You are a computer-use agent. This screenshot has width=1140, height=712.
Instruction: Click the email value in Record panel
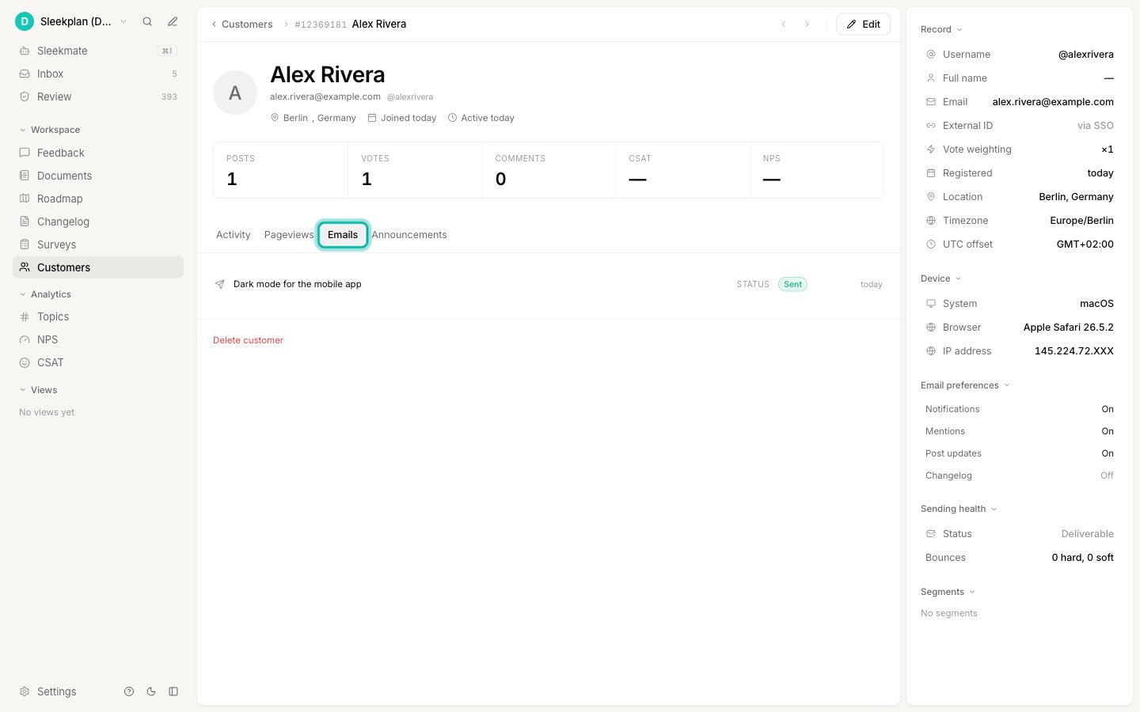(1053, 102)
